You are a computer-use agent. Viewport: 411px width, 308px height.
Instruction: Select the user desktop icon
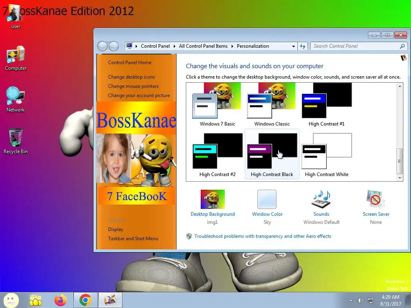[16, 16]
